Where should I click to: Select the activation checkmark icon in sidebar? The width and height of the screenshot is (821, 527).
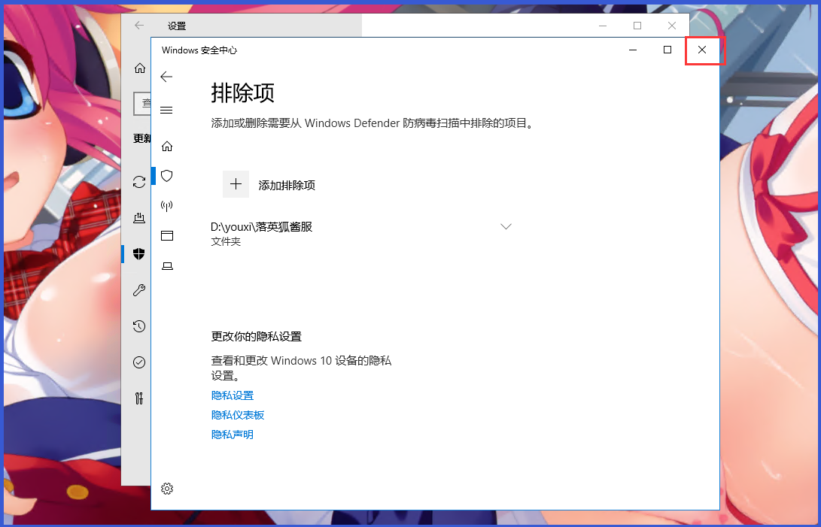tap(139, 362)
